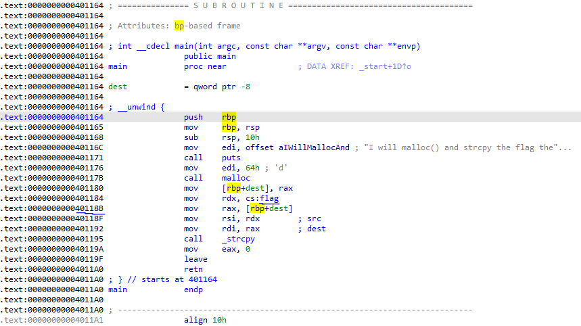Click the 'cs:flag' operand
Screen dimensions: 581x326
262,199
